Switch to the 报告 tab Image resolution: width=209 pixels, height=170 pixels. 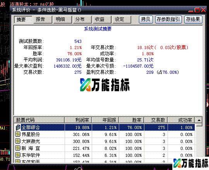click(43, 20)
